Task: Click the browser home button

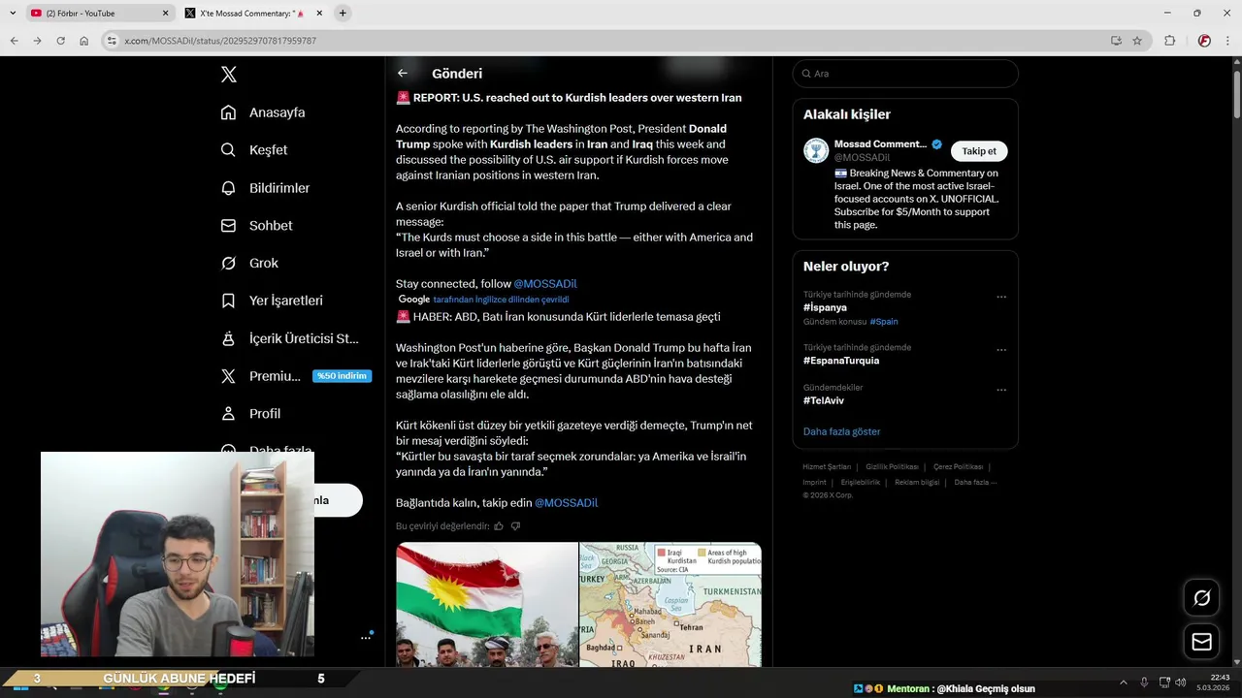Action: 84,41
